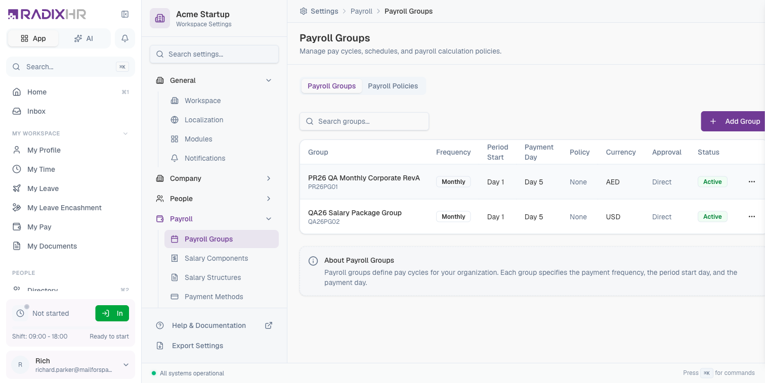Viewport: 765px width, 383px height.
Task: Click the global Search box
Action: click(x=70, y=67)
